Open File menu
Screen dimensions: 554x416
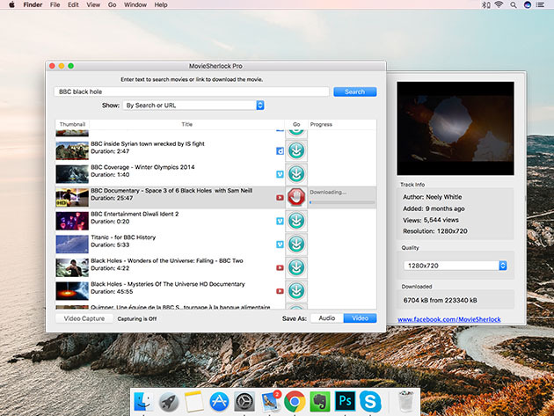[x=55, y=5]
